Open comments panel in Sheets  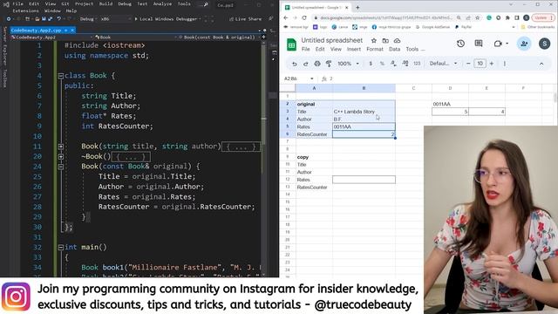[479, 44]
